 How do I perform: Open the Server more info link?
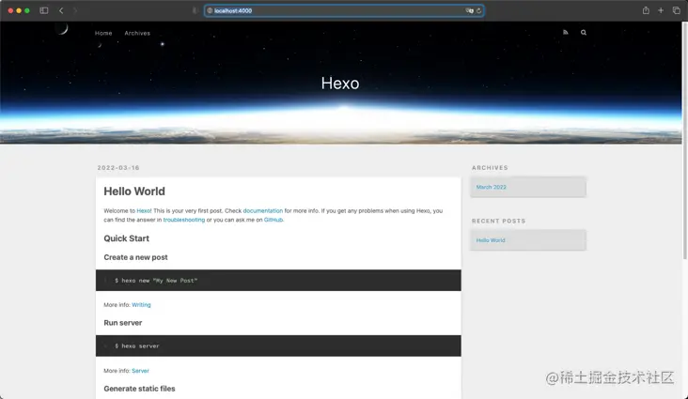pos(140,371)
